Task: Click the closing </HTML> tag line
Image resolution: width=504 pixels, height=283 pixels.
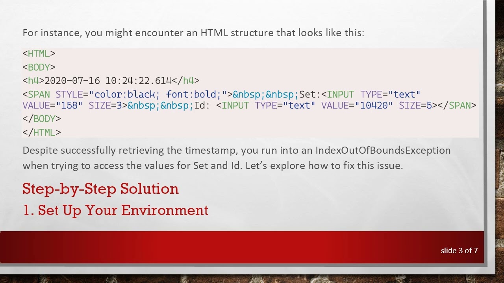Action: [42, 132]
